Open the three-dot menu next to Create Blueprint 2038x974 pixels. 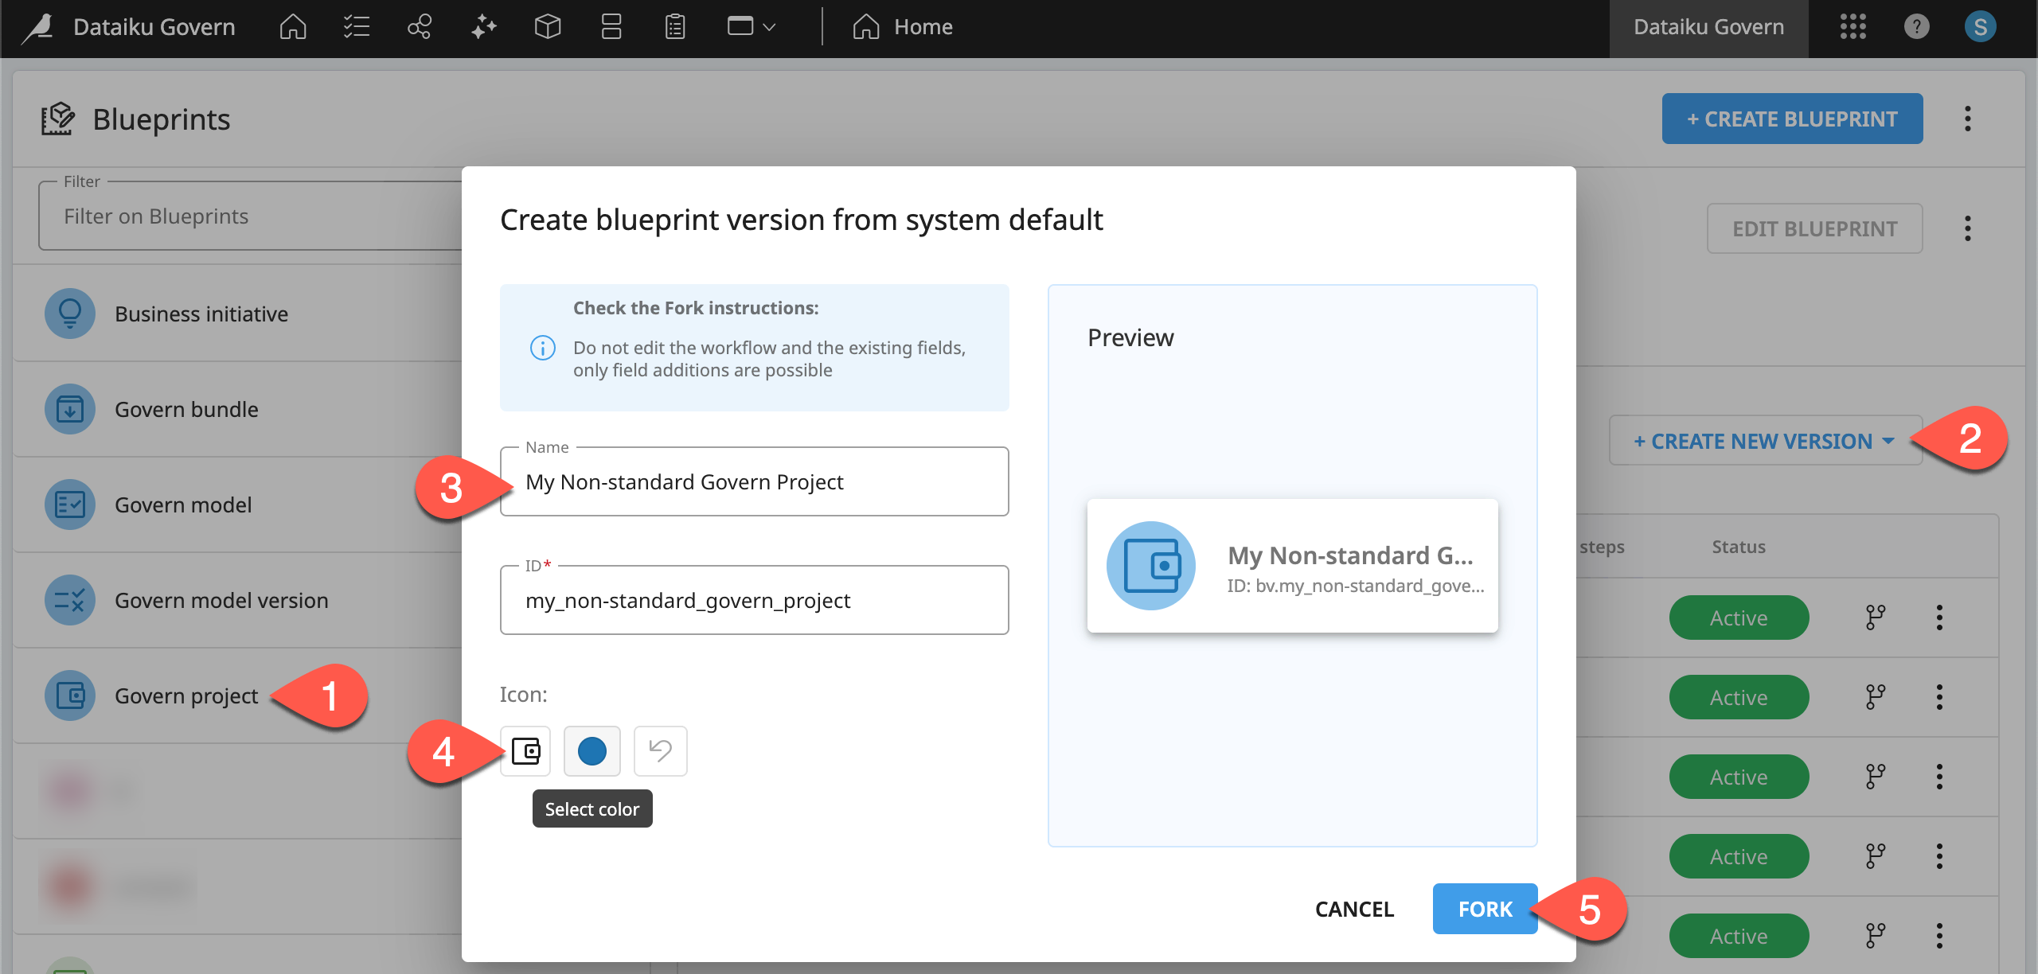tap(1968, 119)
